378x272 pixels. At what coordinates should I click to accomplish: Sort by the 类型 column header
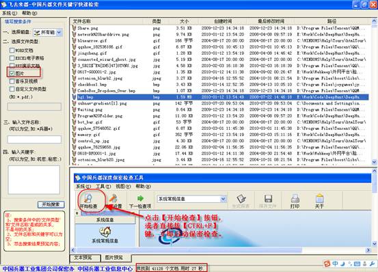[157, 21]
